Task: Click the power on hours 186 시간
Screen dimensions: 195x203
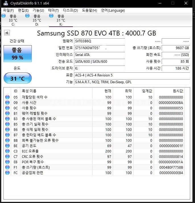Action: tap(176, 68)
